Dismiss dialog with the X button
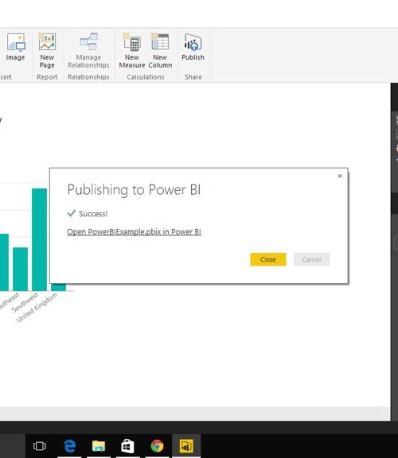 coord(340,176)
